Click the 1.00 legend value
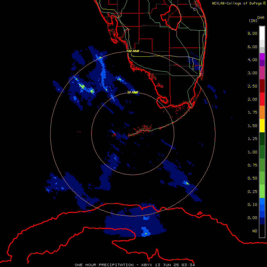The width and height of the screenshot is (267, 267). (x=252, y=152)
